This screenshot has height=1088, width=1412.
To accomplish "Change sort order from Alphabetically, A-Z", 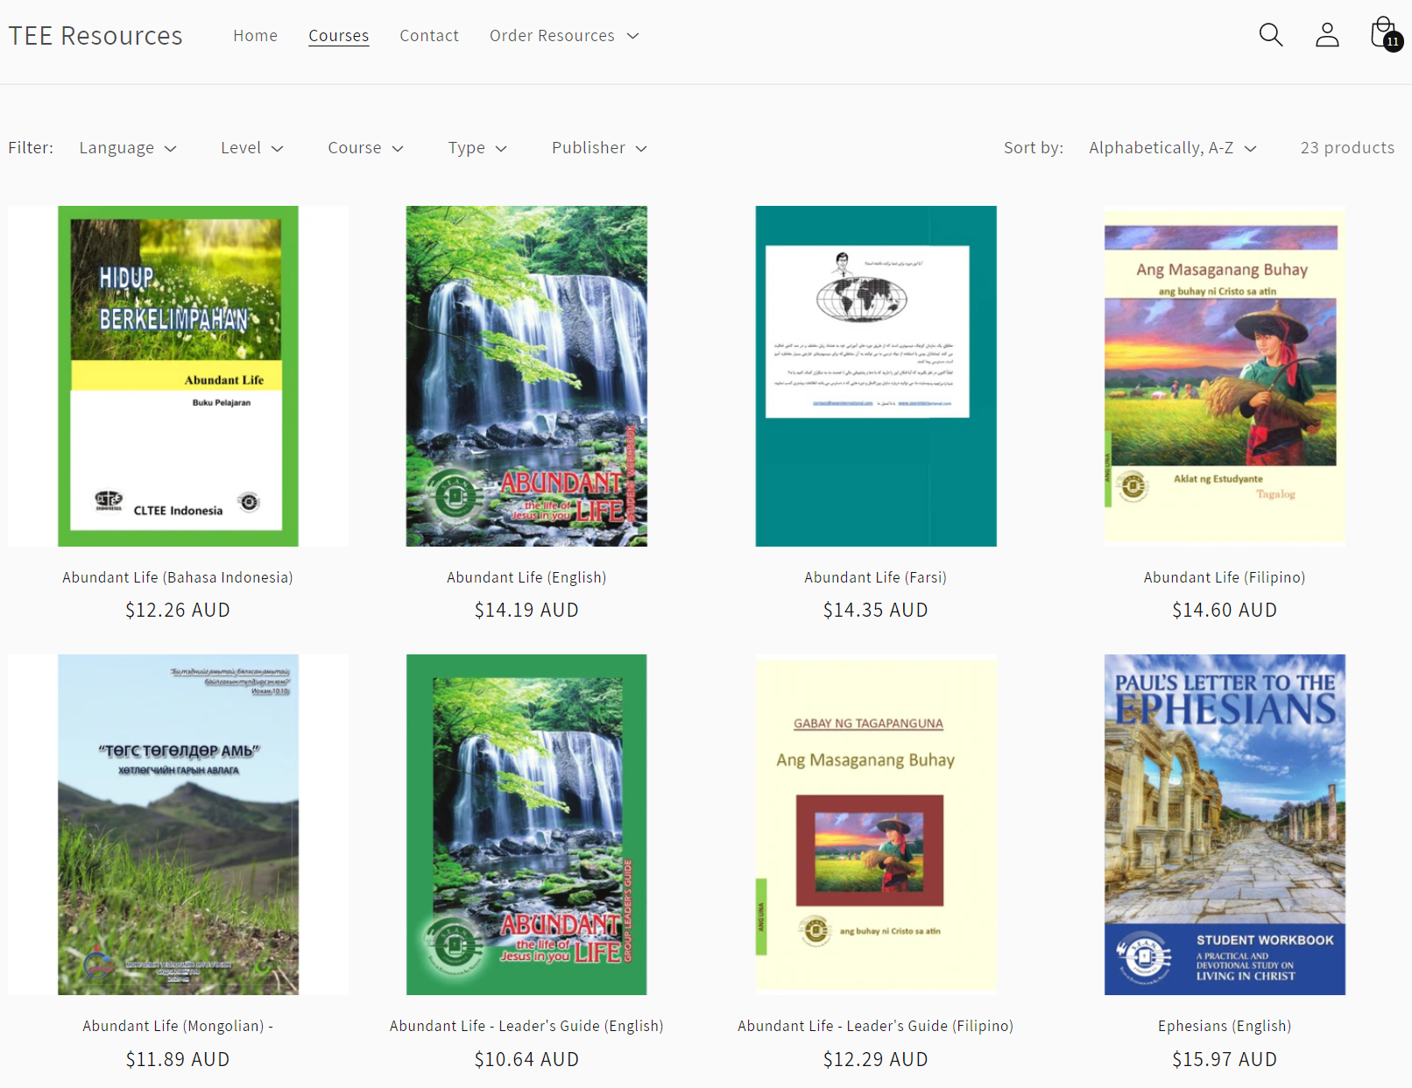I will coord(1172,148).
